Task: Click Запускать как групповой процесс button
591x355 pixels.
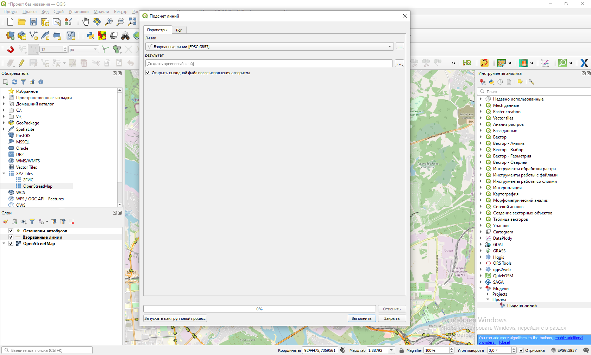Action: (175, 318)
